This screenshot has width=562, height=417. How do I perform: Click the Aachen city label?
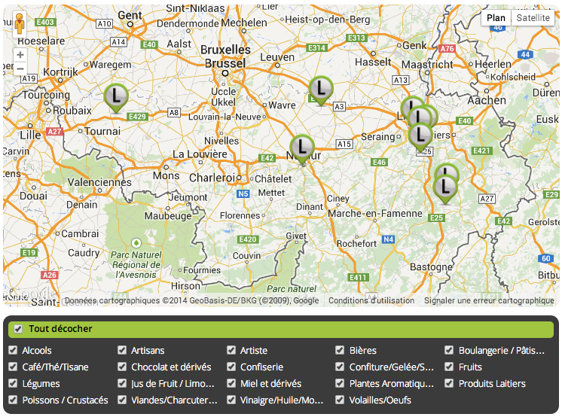click(487, 100)
